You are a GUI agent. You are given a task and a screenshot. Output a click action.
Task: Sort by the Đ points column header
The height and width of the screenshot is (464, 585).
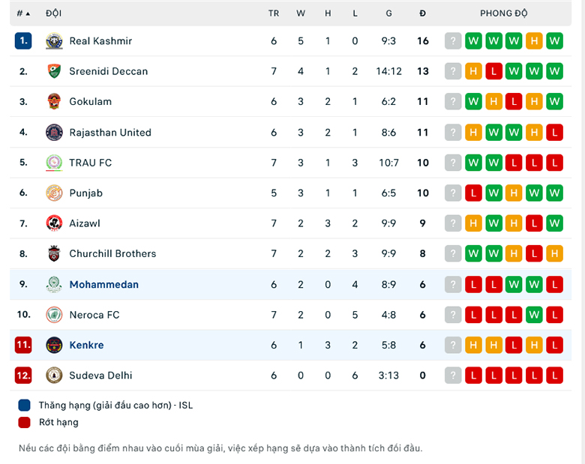(x=422, y=13)
